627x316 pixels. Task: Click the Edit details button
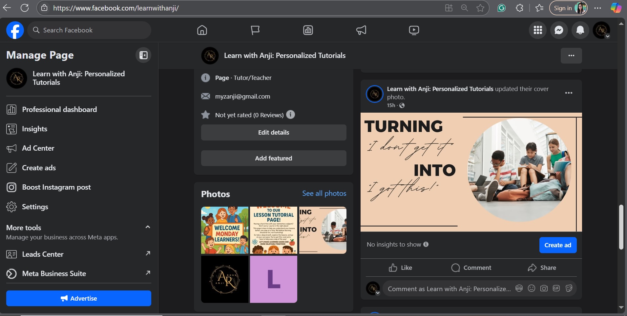274,132
